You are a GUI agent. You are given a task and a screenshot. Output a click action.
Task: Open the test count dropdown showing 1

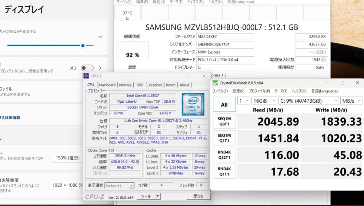point(244,101)
